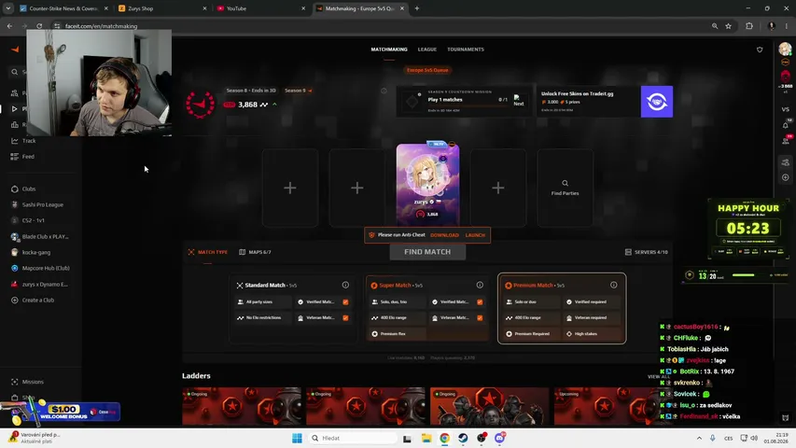Bookmark this page with the star icon
The image size is (796, 448).
(728, 26)
